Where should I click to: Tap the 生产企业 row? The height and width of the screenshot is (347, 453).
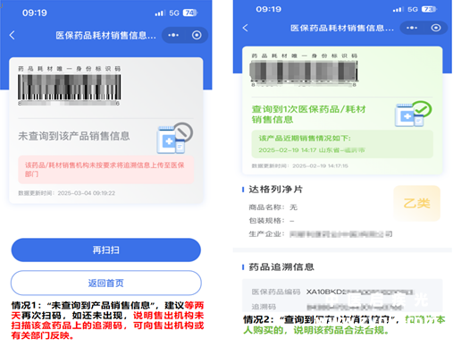pyautogui.click(x=321, y=234)
